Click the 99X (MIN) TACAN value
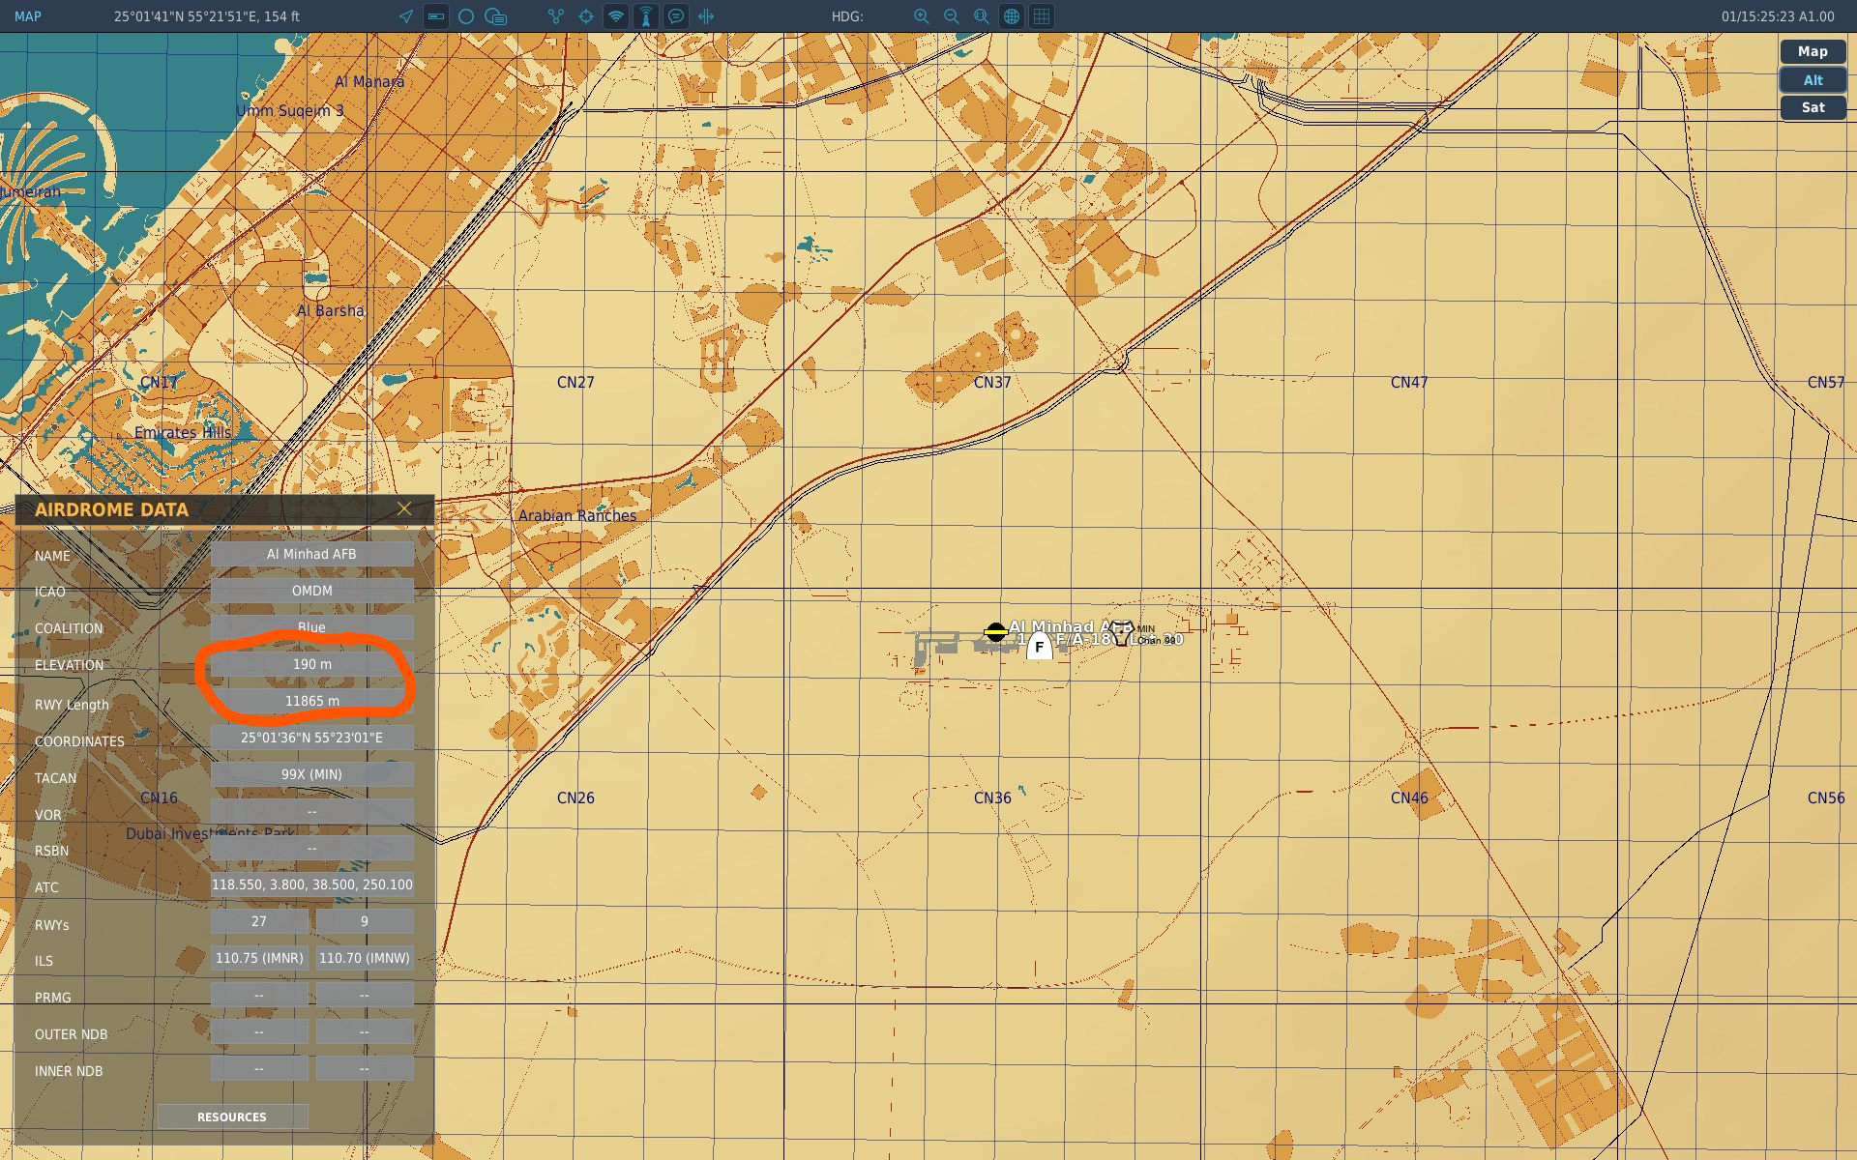 click(311, 774)
